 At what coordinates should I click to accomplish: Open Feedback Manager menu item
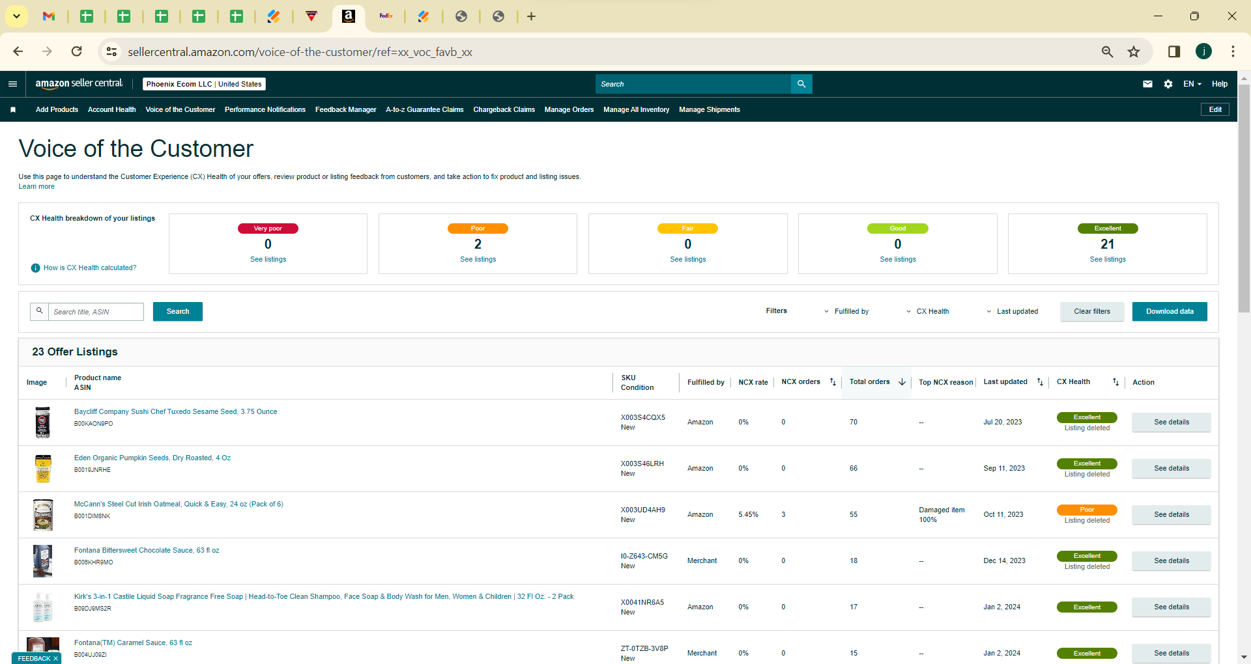346,109
